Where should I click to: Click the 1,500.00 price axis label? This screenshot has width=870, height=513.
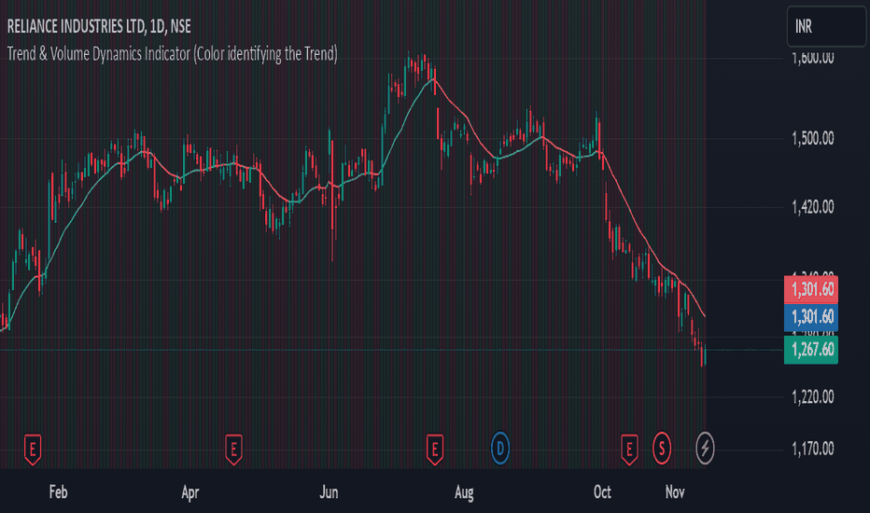pos(812,138)
